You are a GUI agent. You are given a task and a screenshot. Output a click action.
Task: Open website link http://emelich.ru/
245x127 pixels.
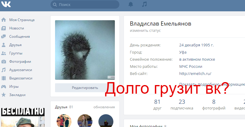tap(195, 74)
